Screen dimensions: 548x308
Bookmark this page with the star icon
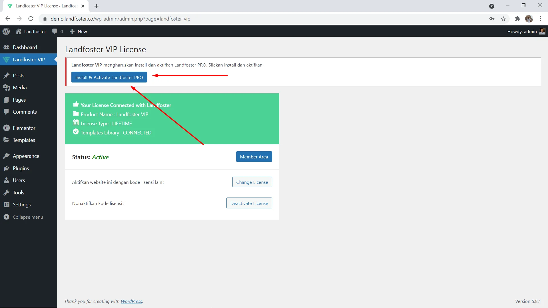[x=503, y=19]
